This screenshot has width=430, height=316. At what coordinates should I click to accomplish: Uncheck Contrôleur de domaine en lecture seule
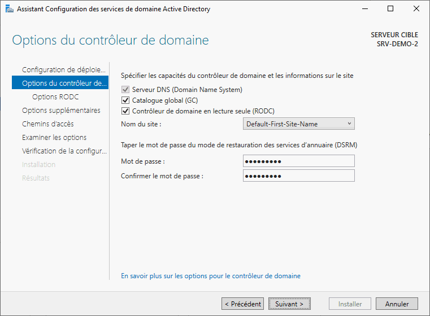(125, 111)
